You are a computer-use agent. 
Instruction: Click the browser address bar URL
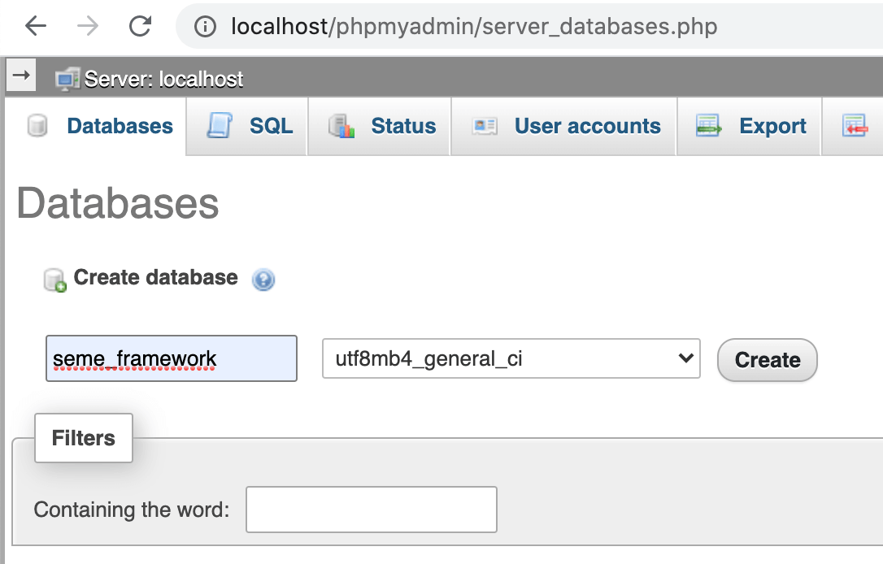tap(474, 27)
